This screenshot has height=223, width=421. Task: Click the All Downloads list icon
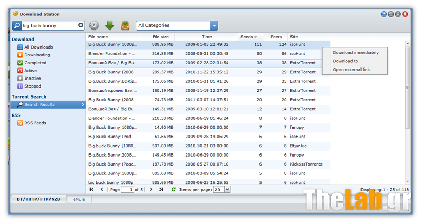click(20, 47)
